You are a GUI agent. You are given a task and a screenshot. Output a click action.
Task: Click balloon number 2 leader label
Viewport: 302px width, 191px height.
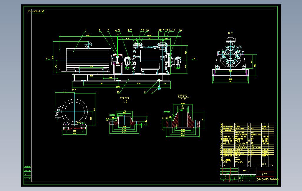[99, 30]
